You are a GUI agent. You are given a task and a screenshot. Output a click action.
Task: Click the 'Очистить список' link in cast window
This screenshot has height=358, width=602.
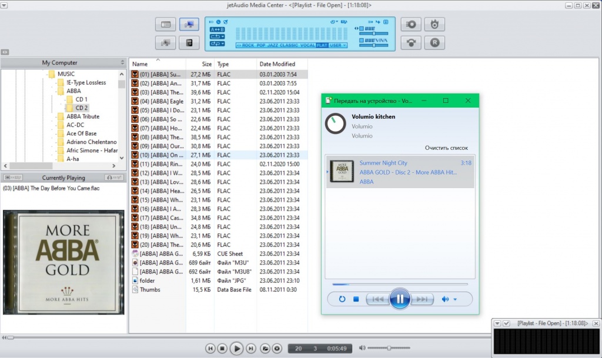[446, 148]
